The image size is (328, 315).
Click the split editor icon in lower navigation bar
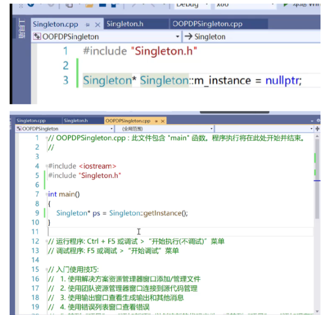coord(317,129)
